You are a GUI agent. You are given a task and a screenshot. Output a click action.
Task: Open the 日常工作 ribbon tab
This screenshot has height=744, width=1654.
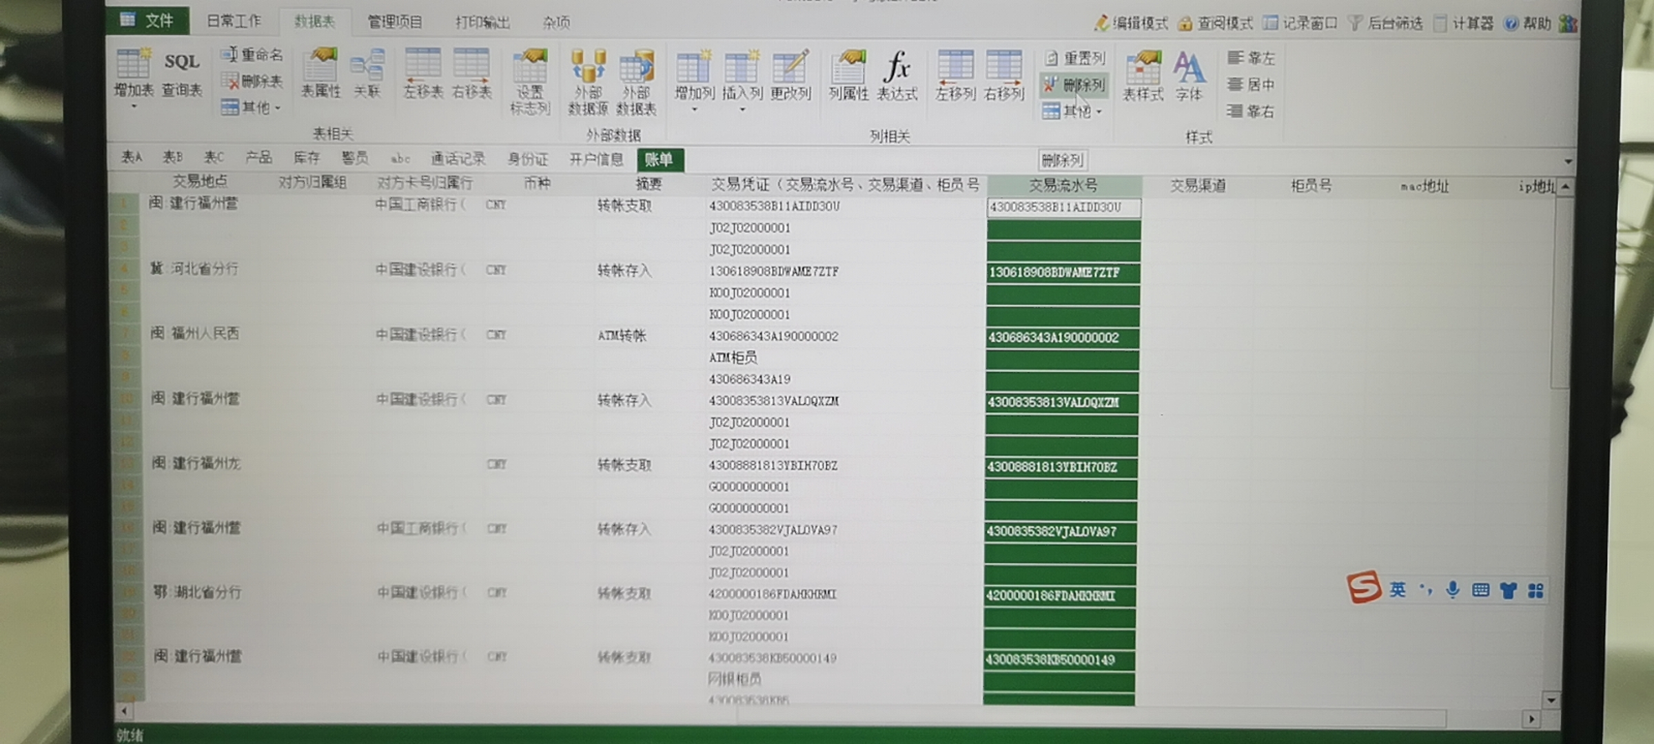[234, 21]
